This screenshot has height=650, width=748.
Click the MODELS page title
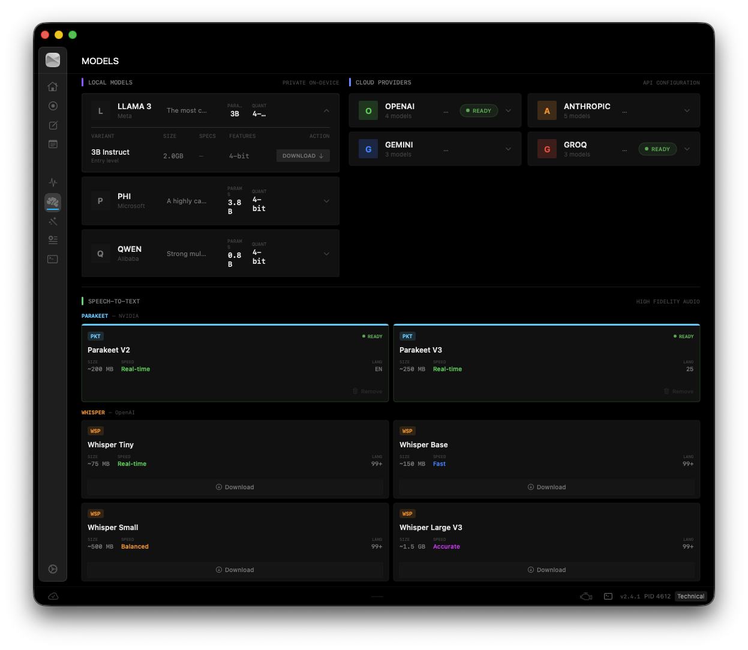pos(100,61)
